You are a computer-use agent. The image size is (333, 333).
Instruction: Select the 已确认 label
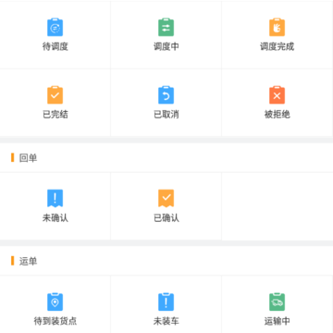coord(166,218)
